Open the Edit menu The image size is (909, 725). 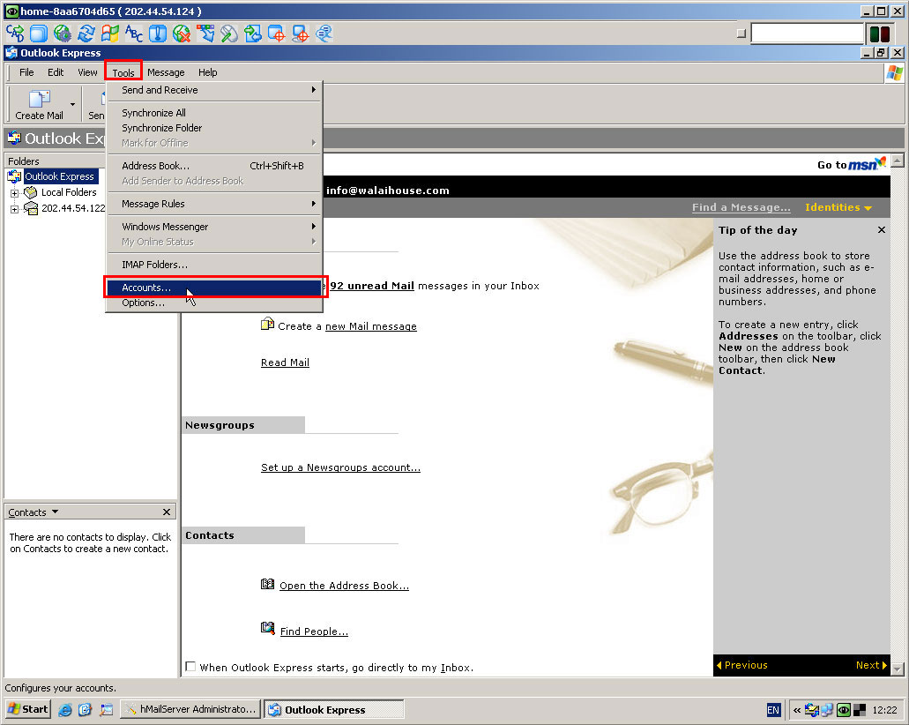(x=56, y=72)
